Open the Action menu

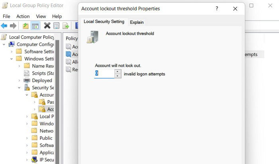coord(23,16)
